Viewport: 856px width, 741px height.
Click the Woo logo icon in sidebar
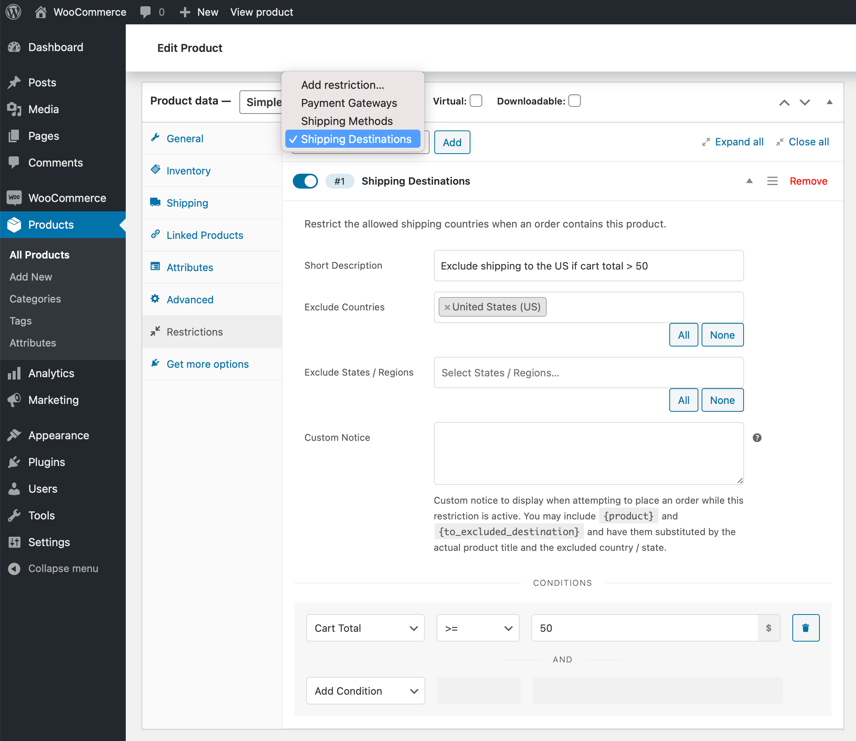point(14,198)
